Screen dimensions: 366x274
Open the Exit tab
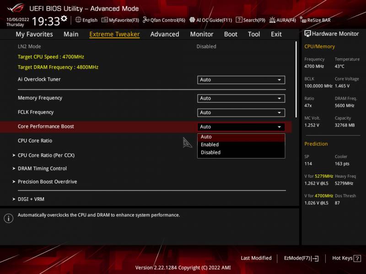(x=276, y=34)
